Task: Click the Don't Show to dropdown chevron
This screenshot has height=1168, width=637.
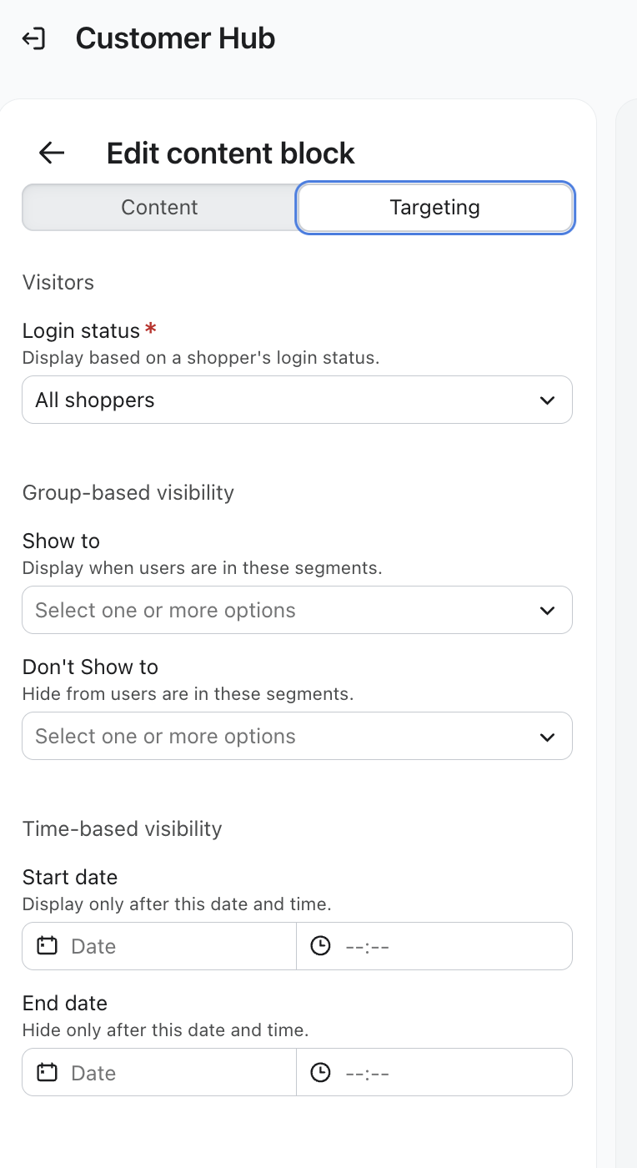Action: [547, 737]
